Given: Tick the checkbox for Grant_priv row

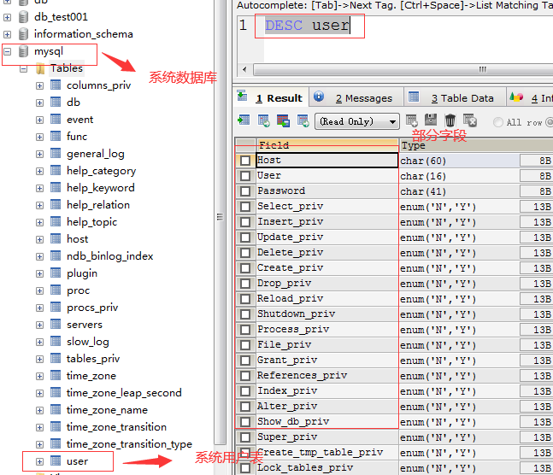Looking at the screenshot, I should click(x=245, y=361).
